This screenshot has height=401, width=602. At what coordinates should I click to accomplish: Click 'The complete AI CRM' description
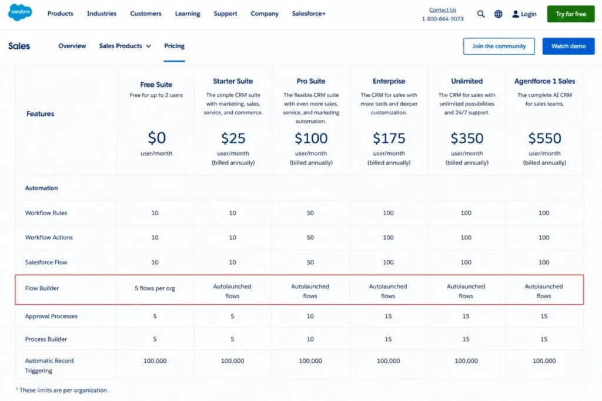544,95
